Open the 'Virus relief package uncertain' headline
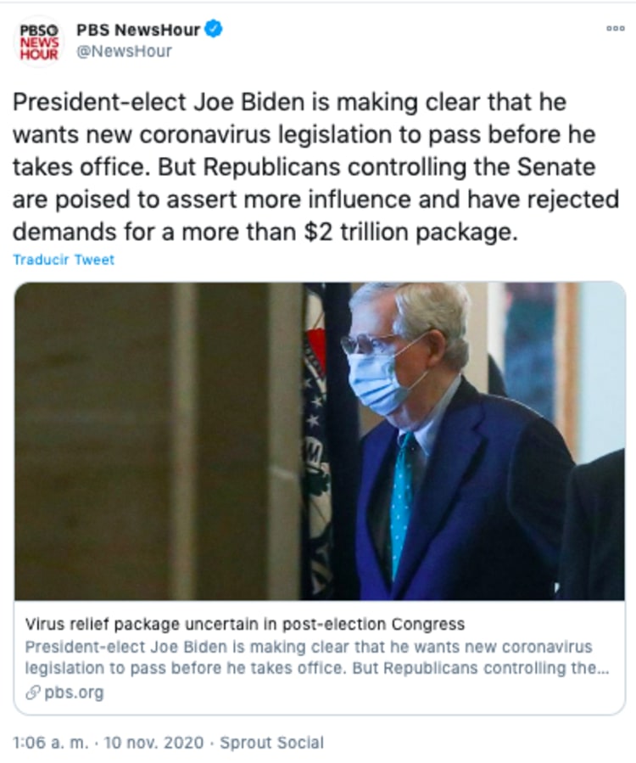Viewport: 636px width, 763px height. click(246, 625)
